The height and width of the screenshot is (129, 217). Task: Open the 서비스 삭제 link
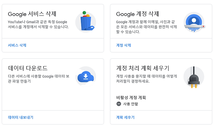(x=17, y=45)
